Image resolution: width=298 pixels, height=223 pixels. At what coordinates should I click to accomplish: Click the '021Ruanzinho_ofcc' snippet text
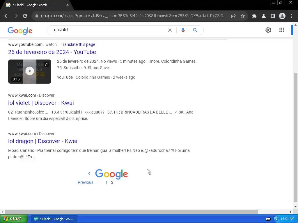(26, 112)
